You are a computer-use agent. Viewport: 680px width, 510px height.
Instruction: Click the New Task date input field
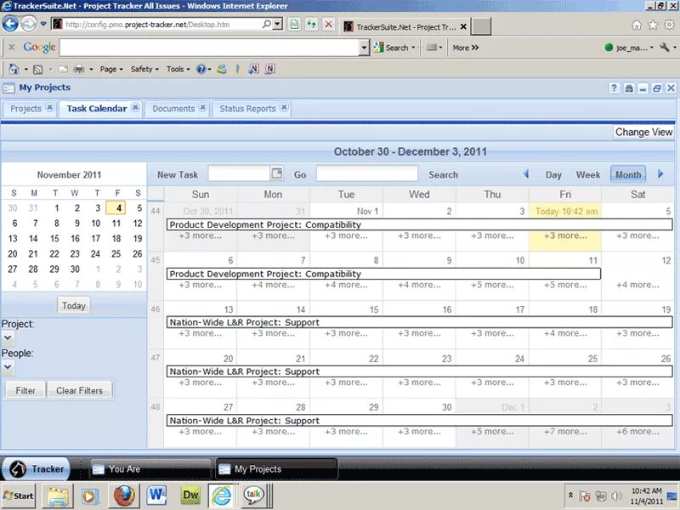[x=239, y=173]
